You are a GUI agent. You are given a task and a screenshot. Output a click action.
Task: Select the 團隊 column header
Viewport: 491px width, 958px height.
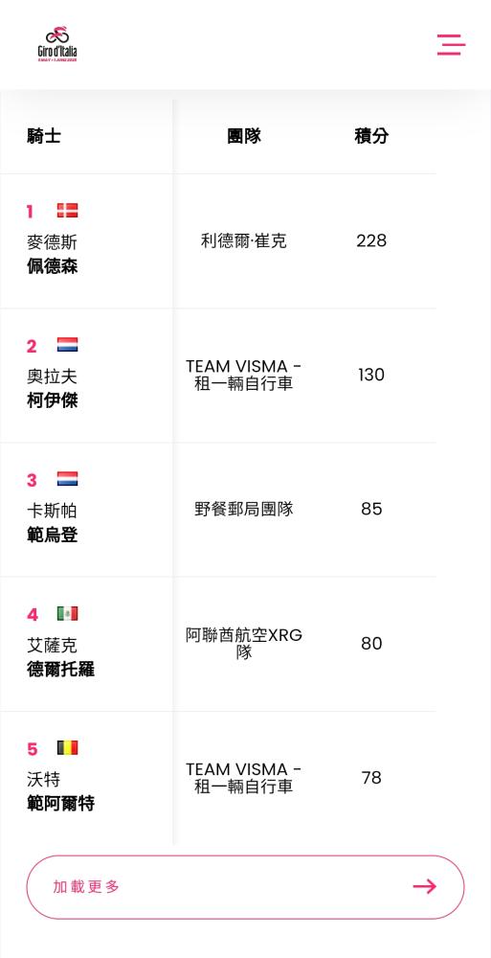(x=244, y=136)
